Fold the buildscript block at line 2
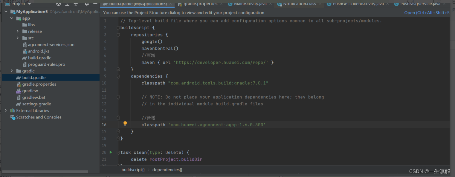The image size is (455, 177). (x=118, y=28)
